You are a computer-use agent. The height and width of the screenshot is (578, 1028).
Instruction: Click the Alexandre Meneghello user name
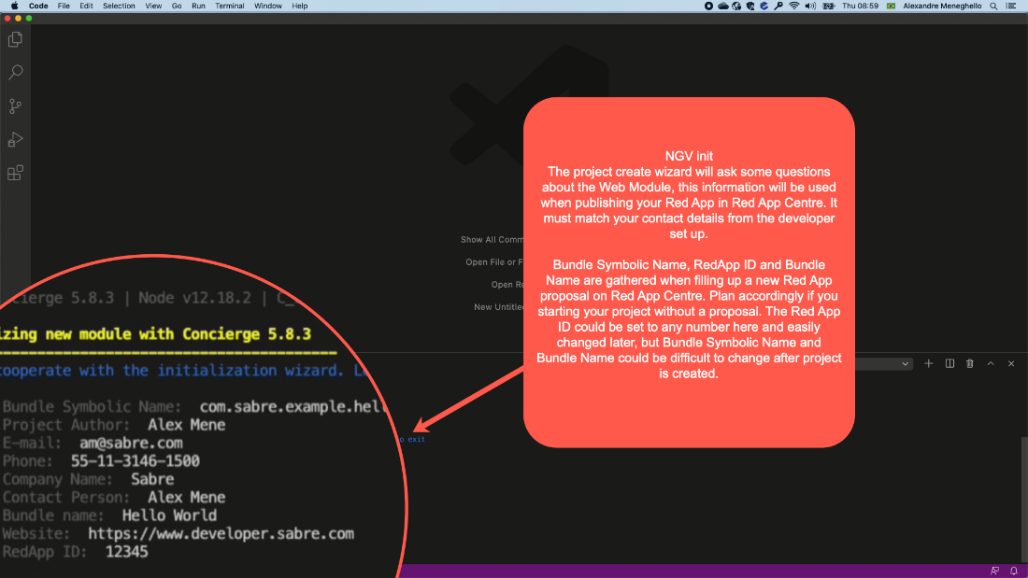(942, 6)
